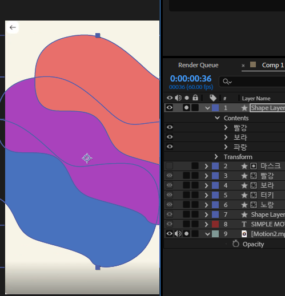Click the Opacity stopwatch icon

click(x=236, y=244)
